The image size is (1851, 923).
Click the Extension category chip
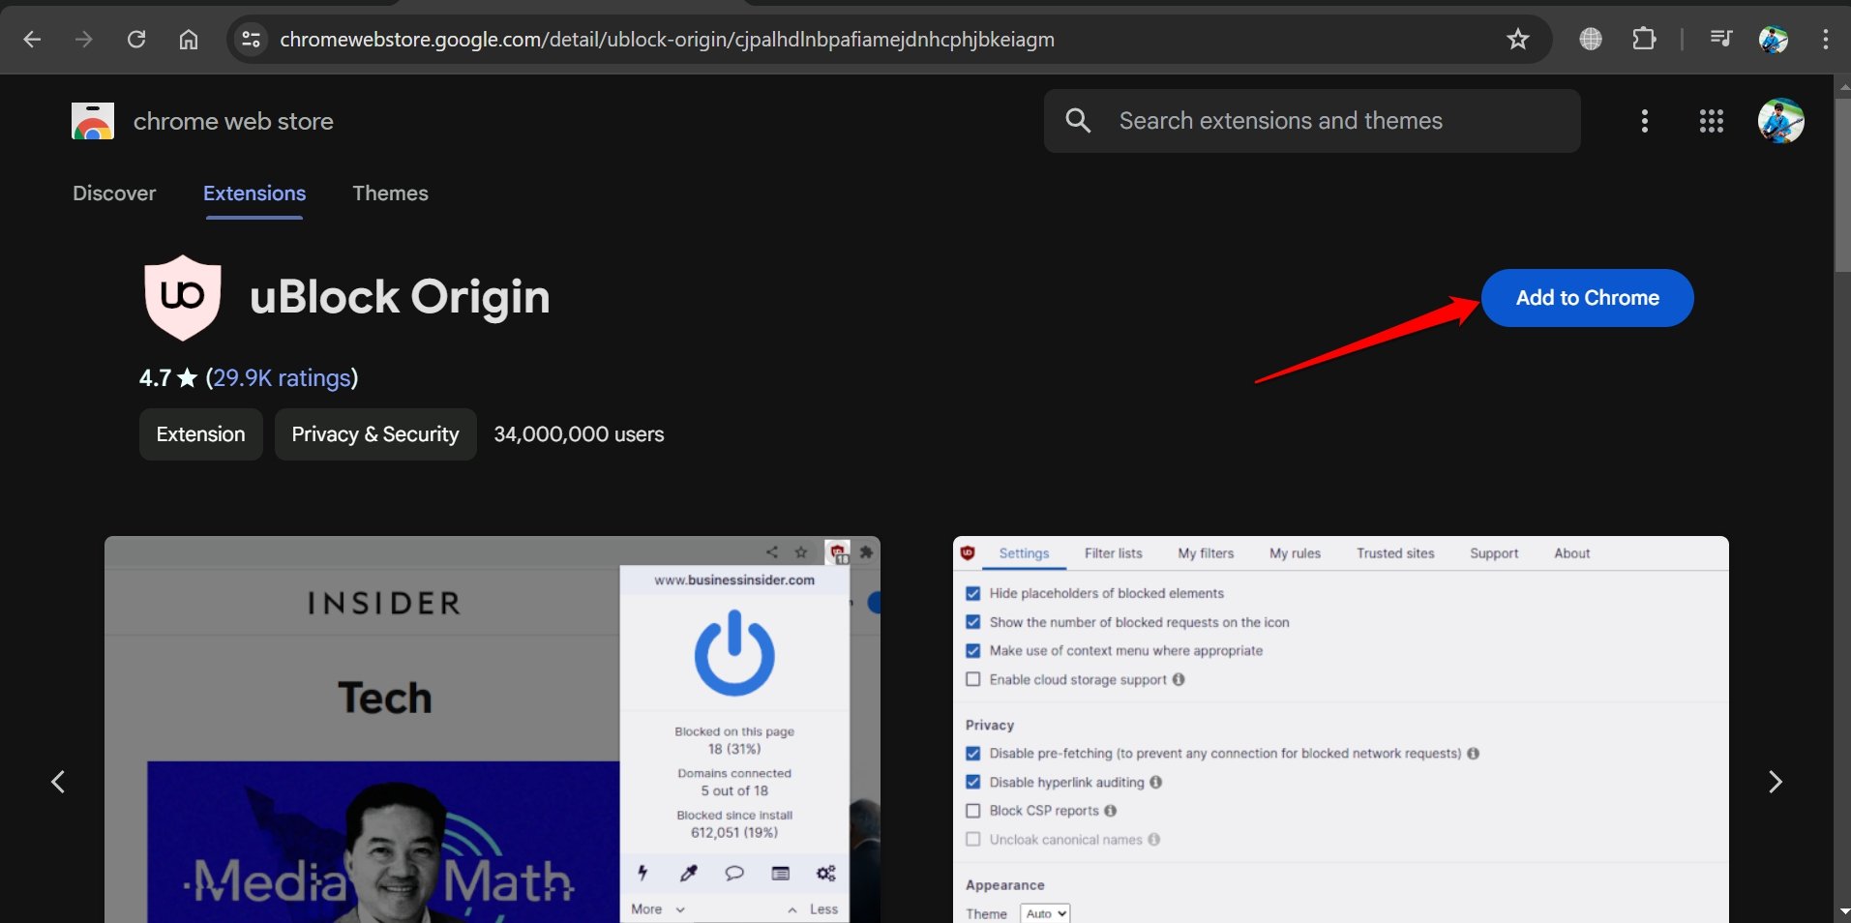(x=201, y=434)
